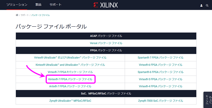Open the user account icon
212x108 pixels.
(x=201, y=5)
